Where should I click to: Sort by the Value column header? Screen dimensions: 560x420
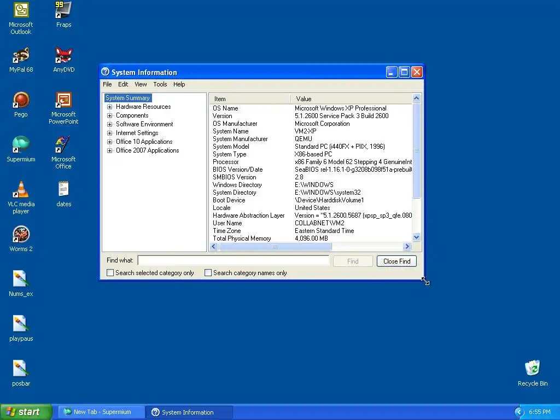pos(352,99)
